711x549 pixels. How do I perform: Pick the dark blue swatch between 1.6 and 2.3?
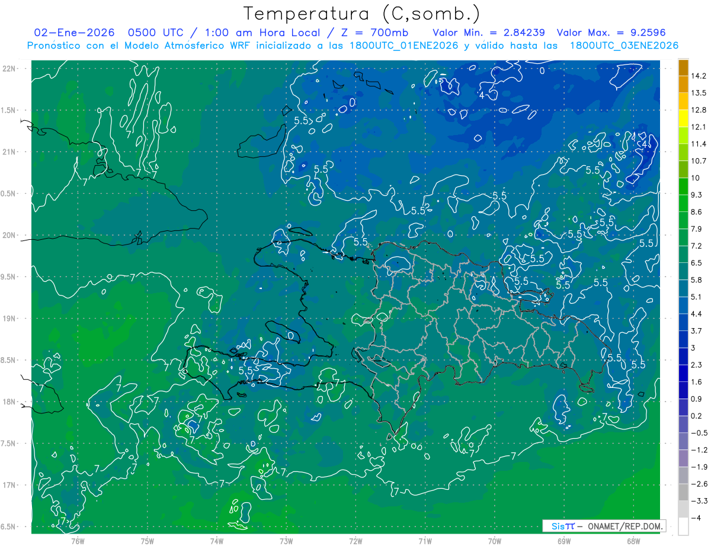coord(683,373)
